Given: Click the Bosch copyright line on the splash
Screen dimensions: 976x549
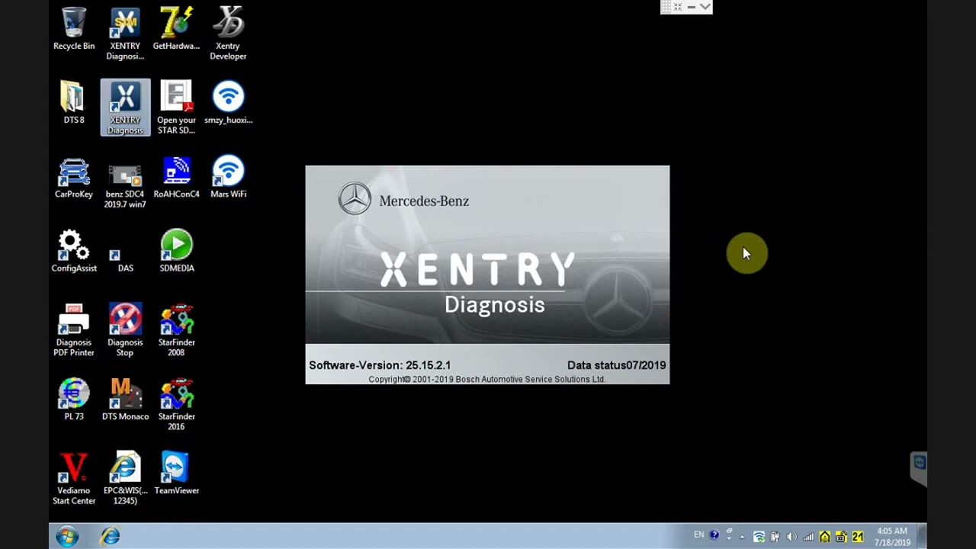Looking at the screenshot, I should pos(487,379).
